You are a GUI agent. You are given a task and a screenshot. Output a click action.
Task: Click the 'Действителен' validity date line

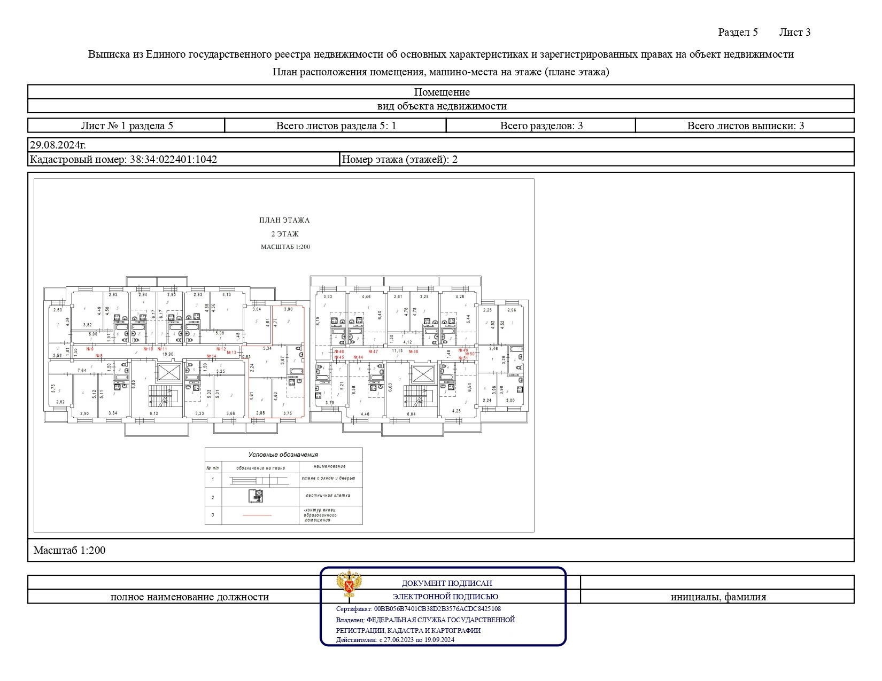pyautogui.click(x=396, y=640)
